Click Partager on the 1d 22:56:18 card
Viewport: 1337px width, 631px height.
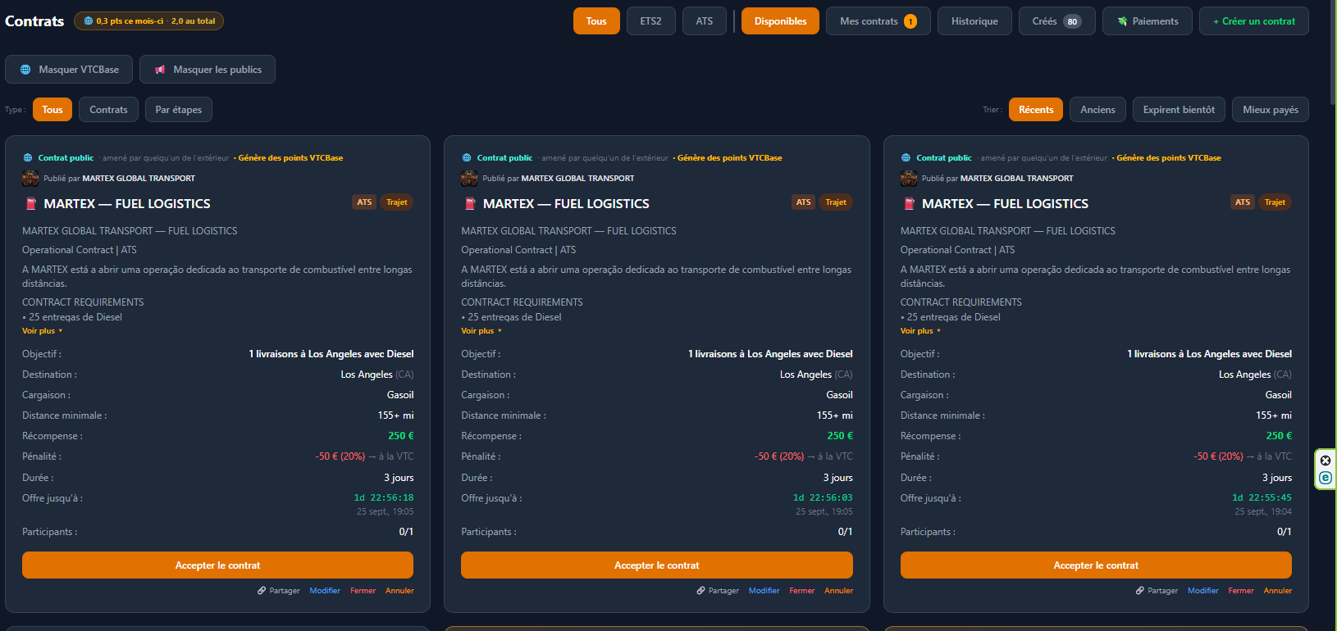[279, 591]
